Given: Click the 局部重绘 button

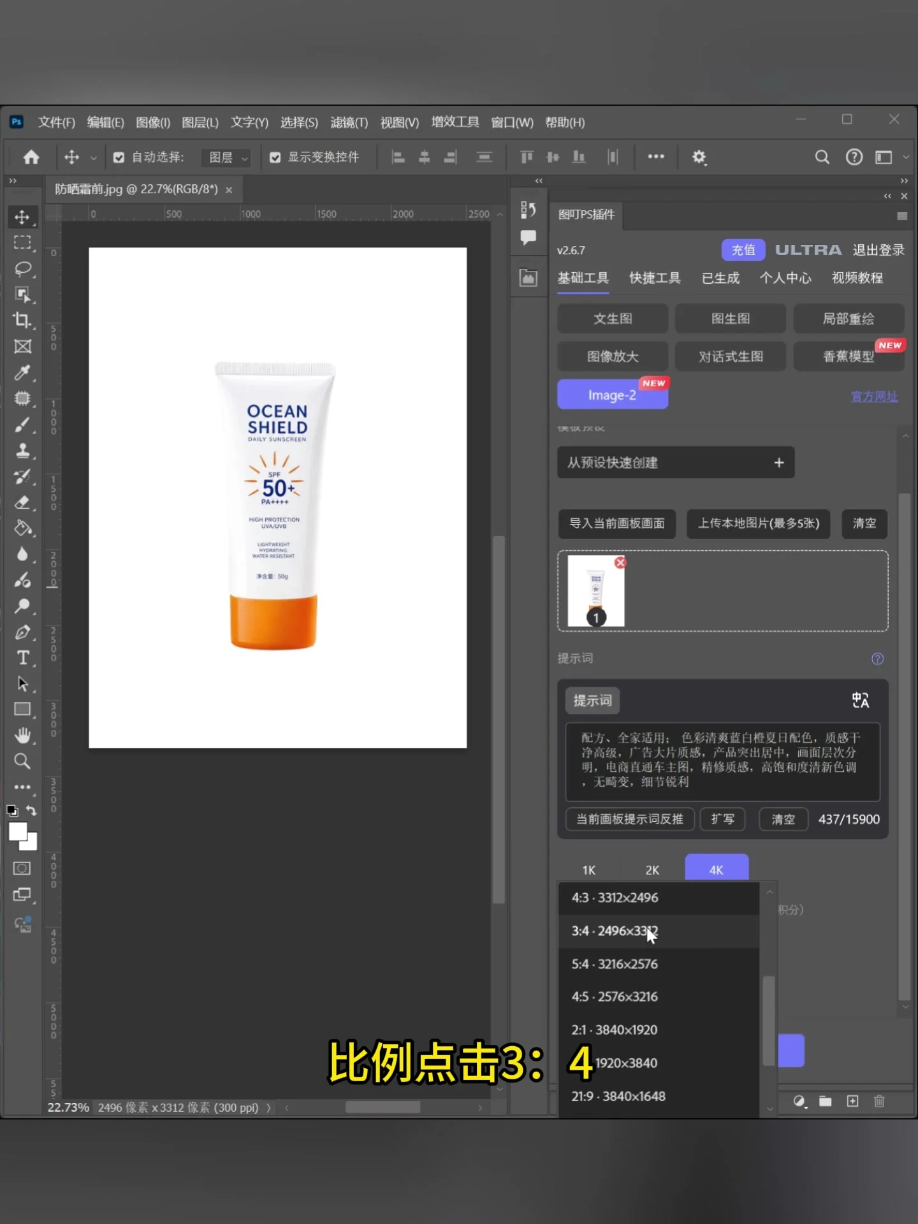Looking at the screenshot, I should [x=849, y=319].
